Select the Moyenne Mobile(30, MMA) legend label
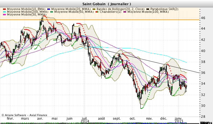The height and width of the screenshot is (124, 213). [x=27, y=14]
